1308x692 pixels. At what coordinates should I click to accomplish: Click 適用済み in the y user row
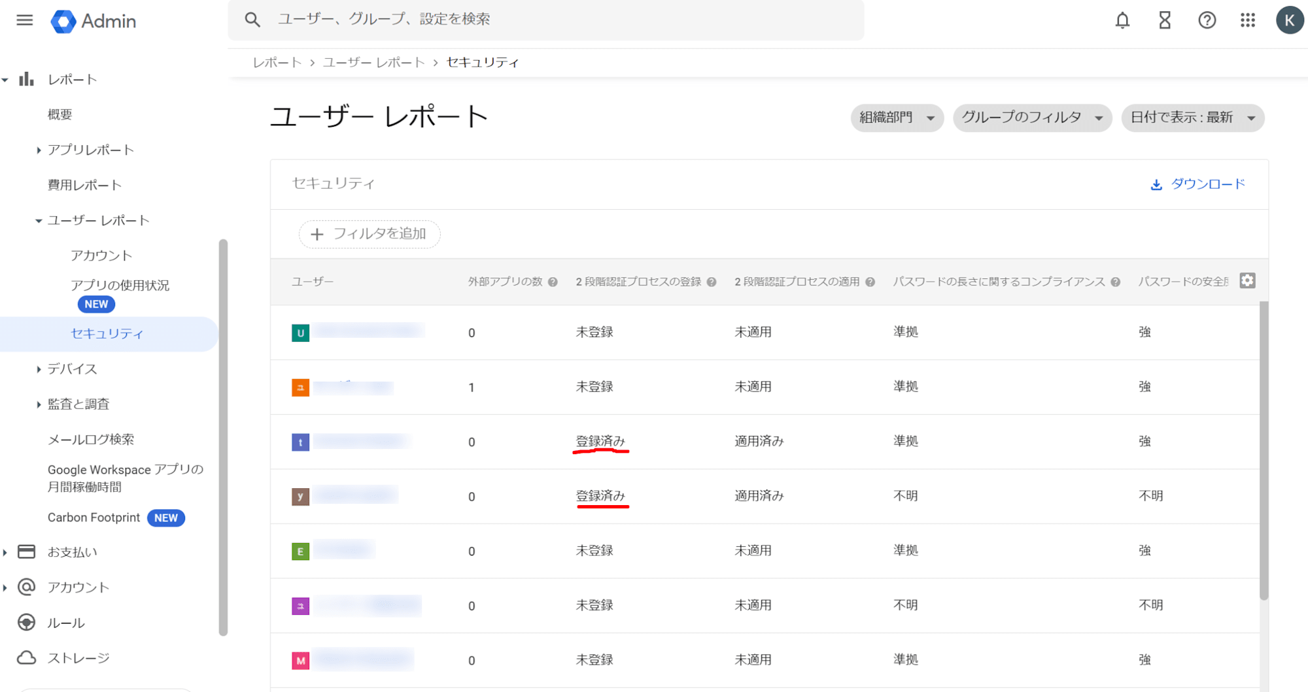[759, 496]
